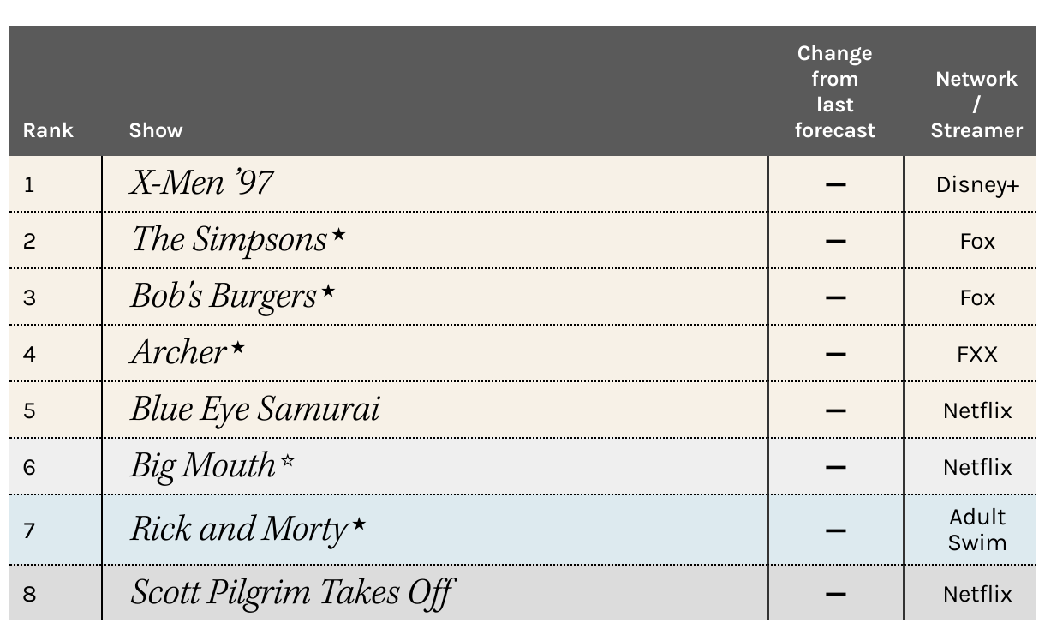Select the Change from last forecast header

(835, 92)
